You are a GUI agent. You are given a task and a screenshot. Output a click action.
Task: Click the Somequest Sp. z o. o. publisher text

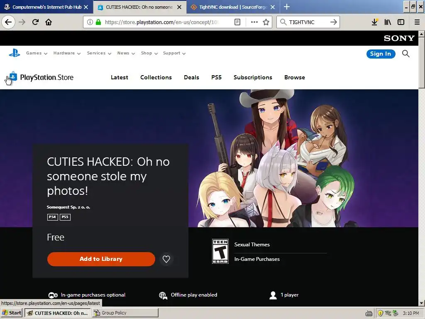68,207
